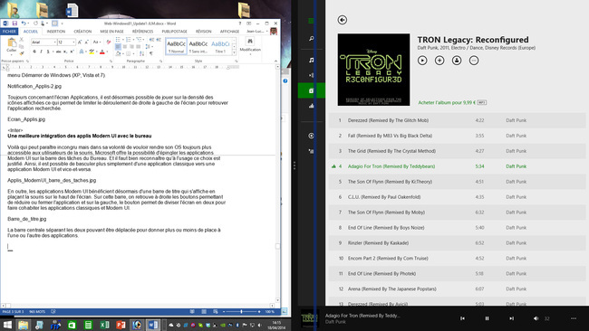Viewport: 589px width, 331px height.
Task: Toggle bold formatting in Word ribbon
Action: pyautogui.click(x=34, y=52)
